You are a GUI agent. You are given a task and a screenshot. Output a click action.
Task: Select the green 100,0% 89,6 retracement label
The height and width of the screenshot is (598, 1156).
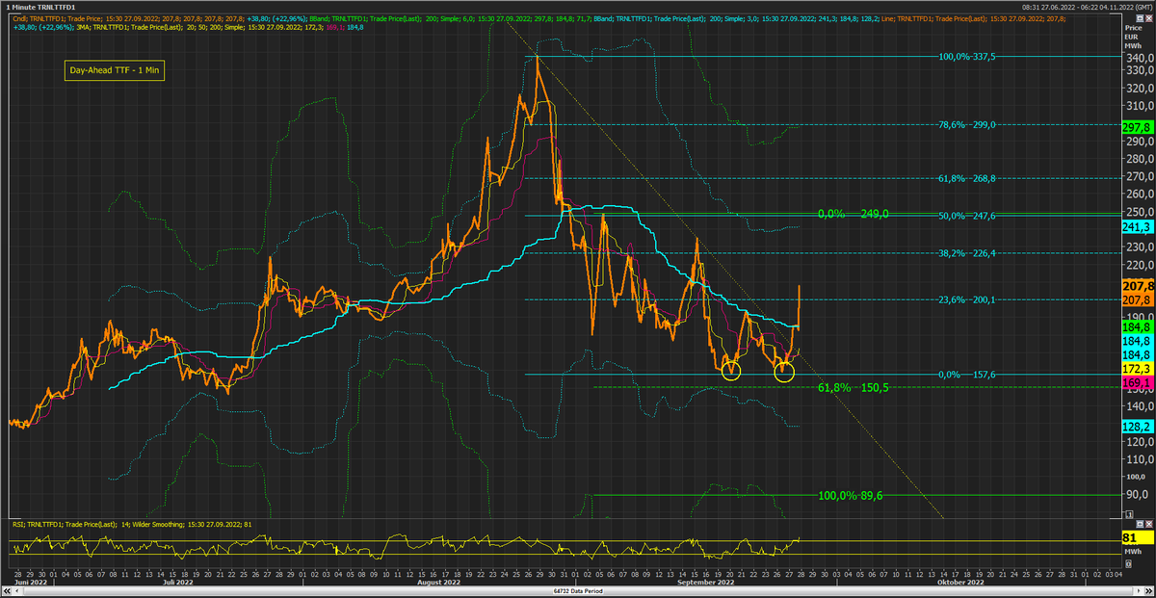click(851, 495)
